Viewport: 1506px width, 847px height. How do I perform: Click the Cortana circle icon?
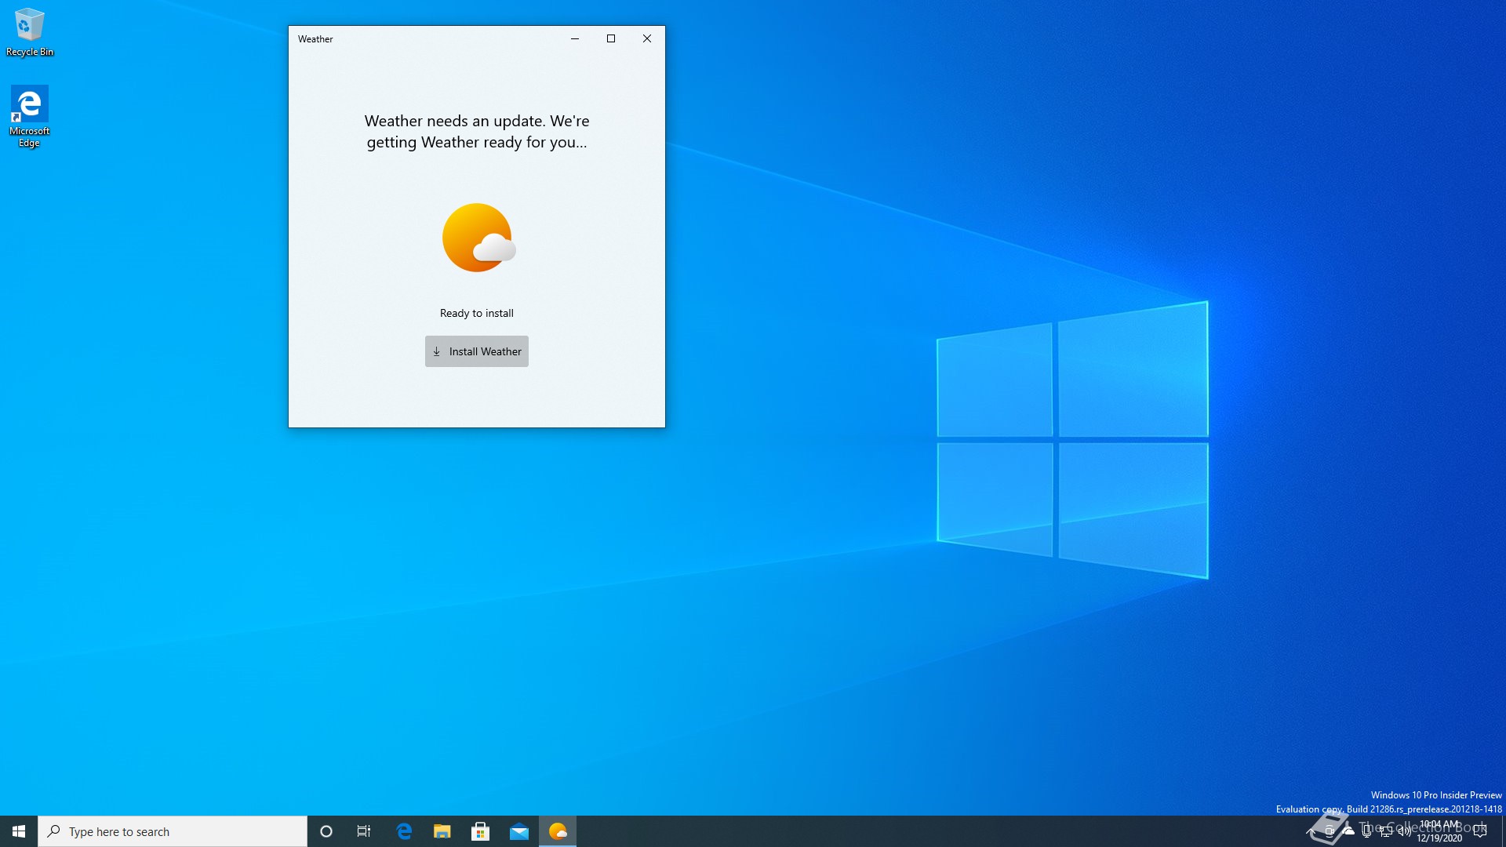pyautogui.click(x=326, y=831)
